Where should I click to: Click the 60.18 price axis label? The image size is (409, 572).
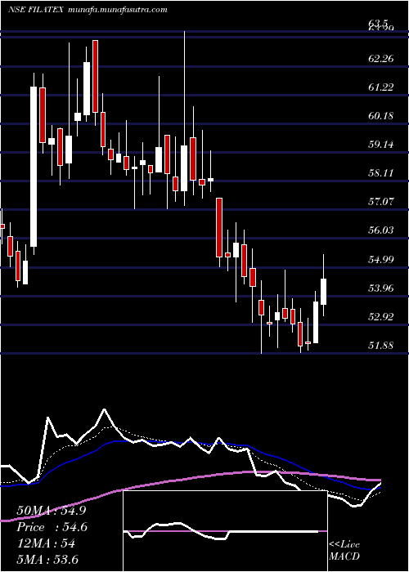coord(381,116)
